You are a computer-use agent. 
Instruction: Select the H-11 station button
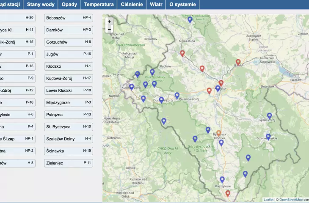click(17, 30)
